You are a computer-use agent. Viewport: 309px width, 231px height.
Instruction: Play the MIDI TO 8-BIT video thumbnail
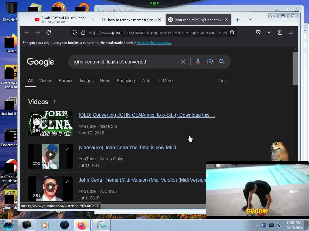coord(50,124)
